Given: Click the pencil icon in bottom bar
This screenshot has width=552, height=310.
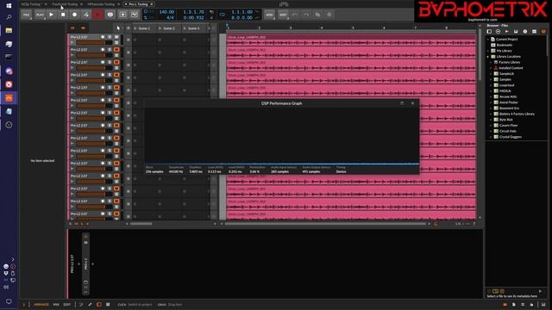Looking at the screenshot, I should (90, 305).
